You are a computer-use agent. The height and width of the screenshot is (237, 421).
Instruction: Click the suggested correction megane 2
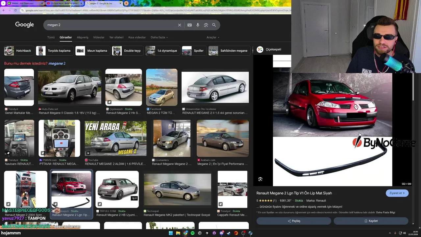(x=57, y=64)
